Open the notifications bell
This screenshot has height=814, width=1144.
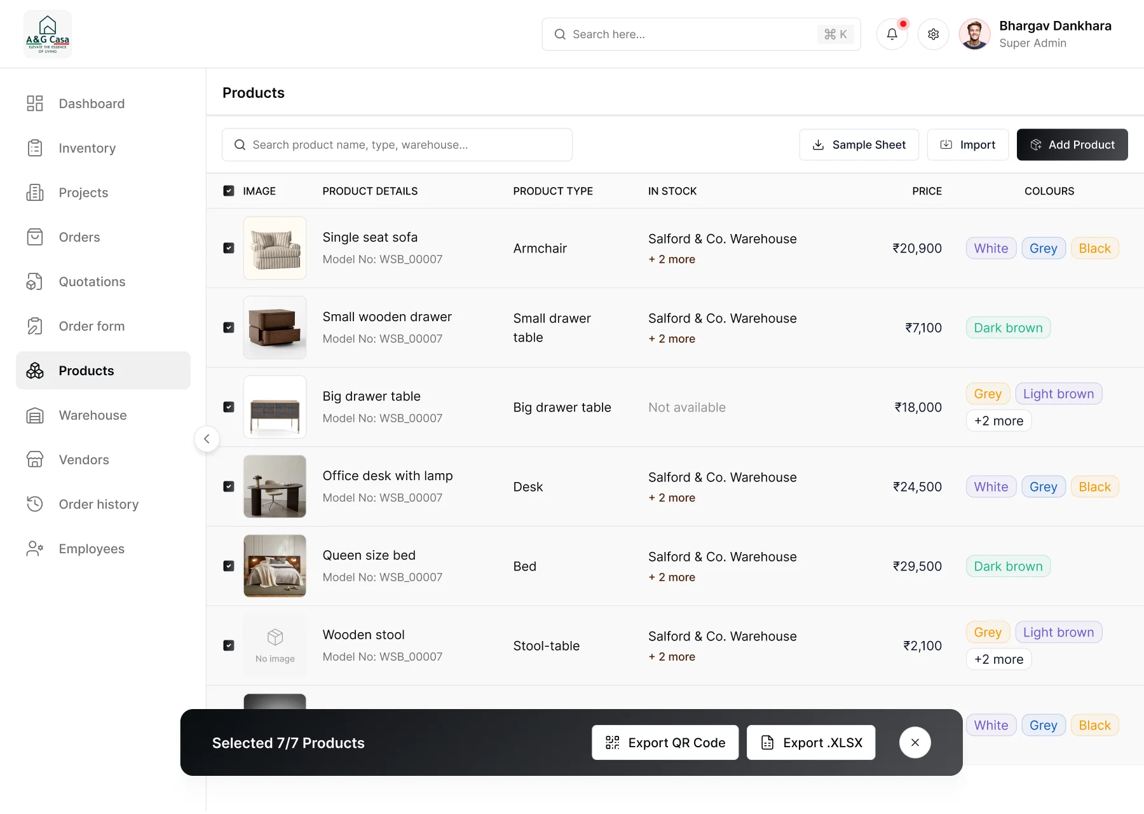point(892,34)
